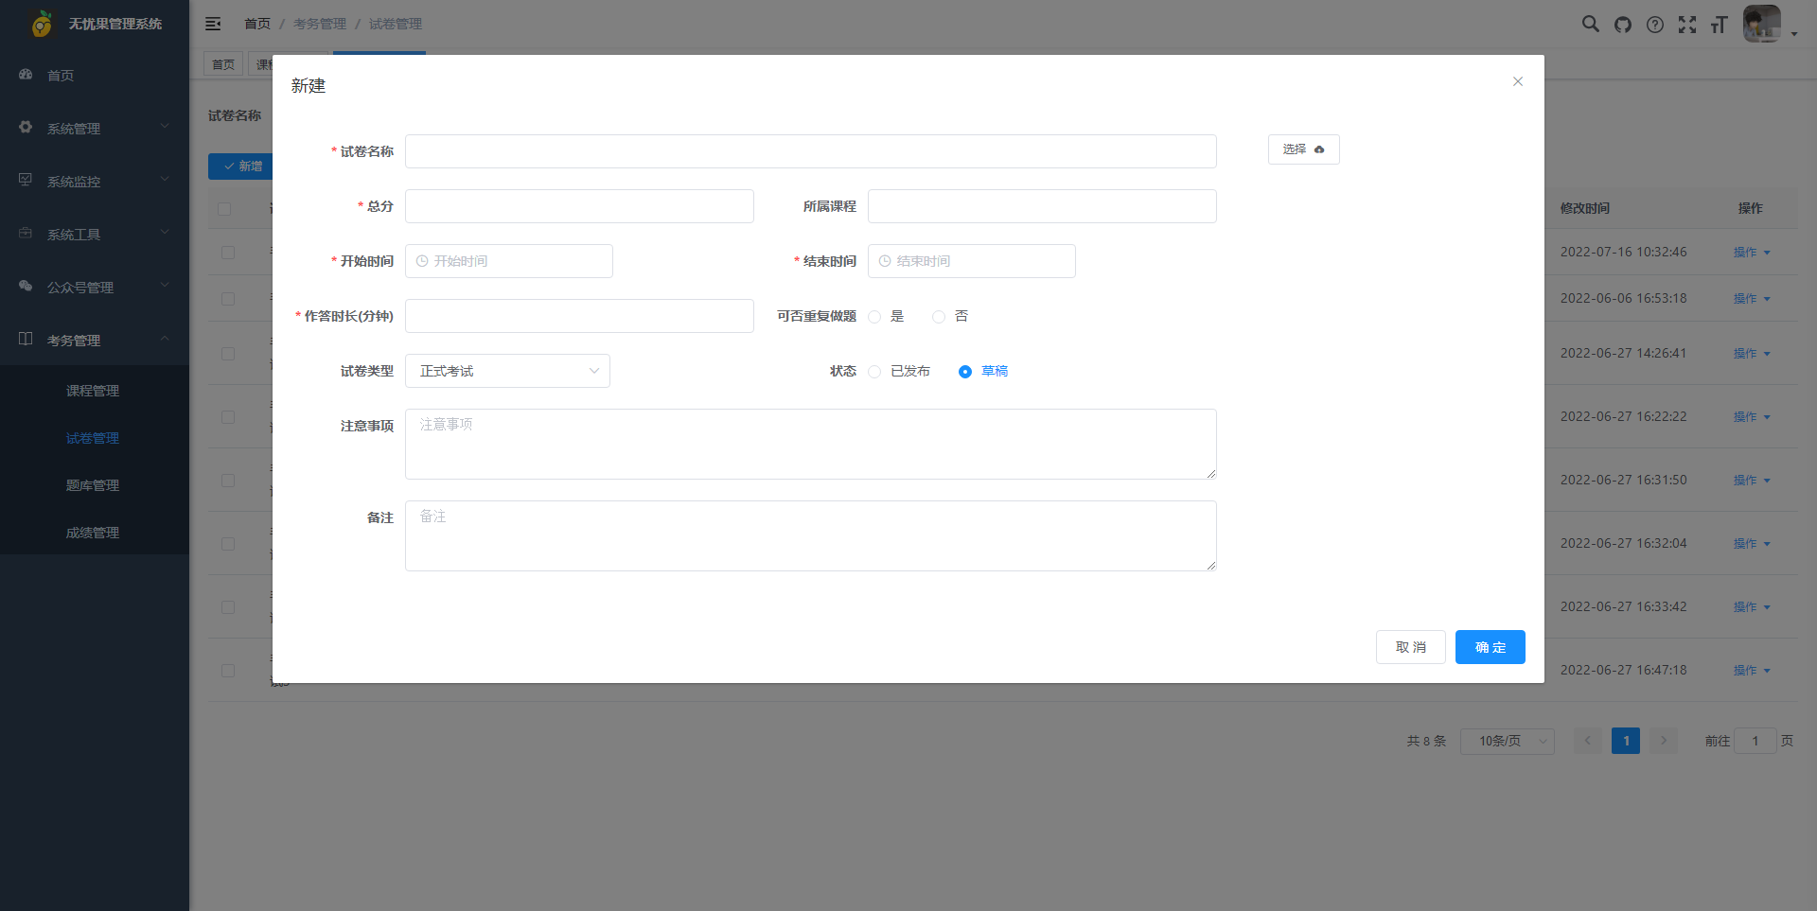
Task: Open the GitHub repository icon
Action: click(x=1623, y=25)
